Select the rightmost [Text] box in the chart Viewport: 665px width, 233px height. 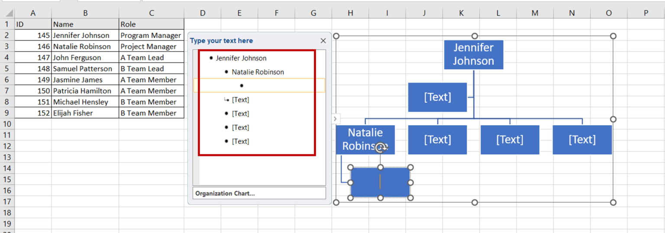coord(582,139)
